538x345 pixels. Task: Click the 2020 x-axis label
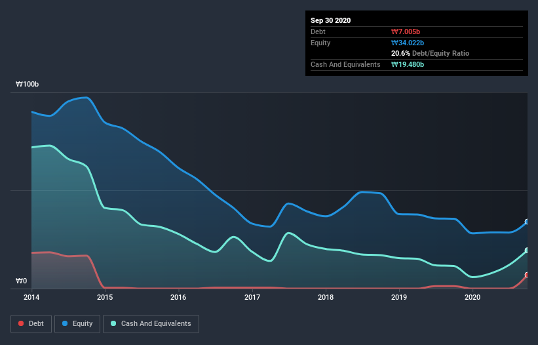(472, 297)
